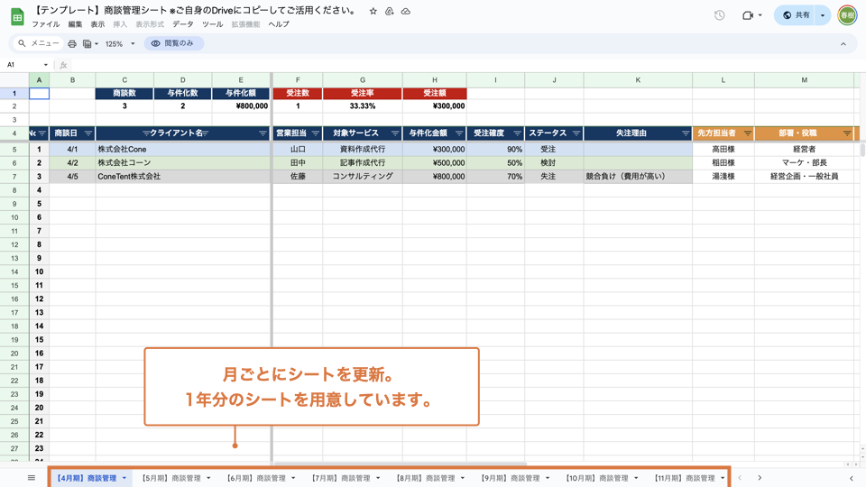The width and height of the screenshot is (866, 487).
Task: Click the 閲覧のみ view-only button
Action: coord(173,43)
